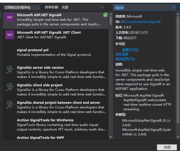Click the SignalGo client side project icon
Screen dimensions: 180x151
pyautogui.click(x=10, y=87)
